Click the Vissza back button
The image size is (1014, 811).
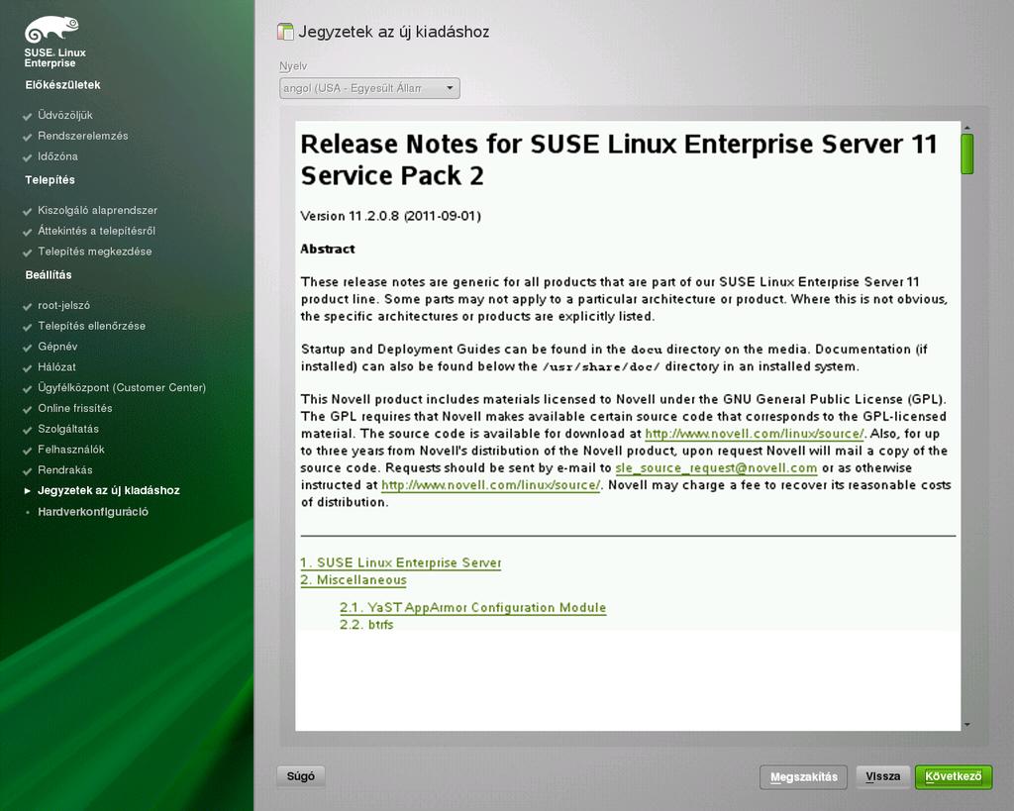882,776
